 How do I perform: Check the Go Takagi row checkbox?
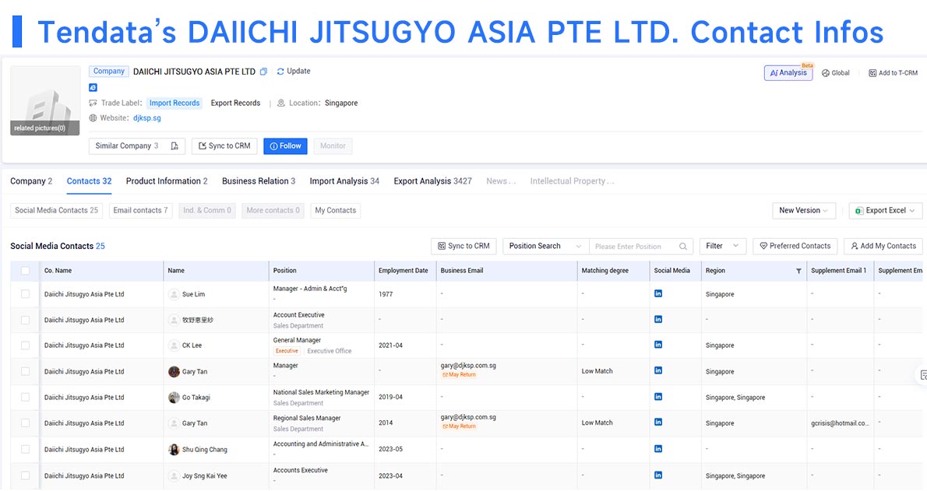point(26,398)
